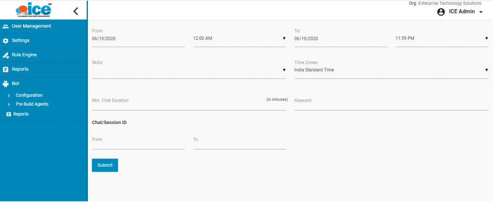Click the ICE Admin account avatar icon
Image resolution: width=497 pixels, height=205 pixels.
441,12
